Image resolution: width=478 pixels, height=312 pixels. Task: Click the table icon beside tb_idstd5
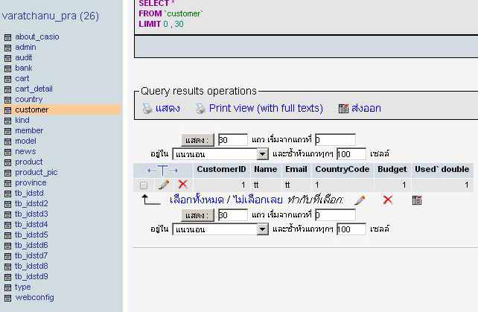point(8,235)
